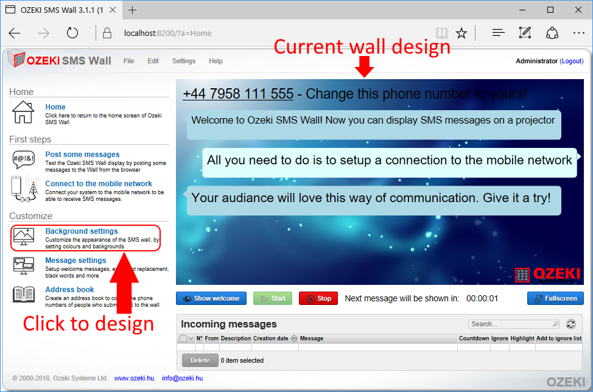Click the Address book open book icon
Image resolution: width=593 pixels, height=392 pixels.
point(24,295)
